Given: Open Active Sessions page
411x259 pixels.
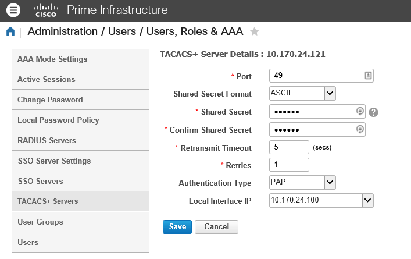Looking at the screenshot, I should 80,79.
